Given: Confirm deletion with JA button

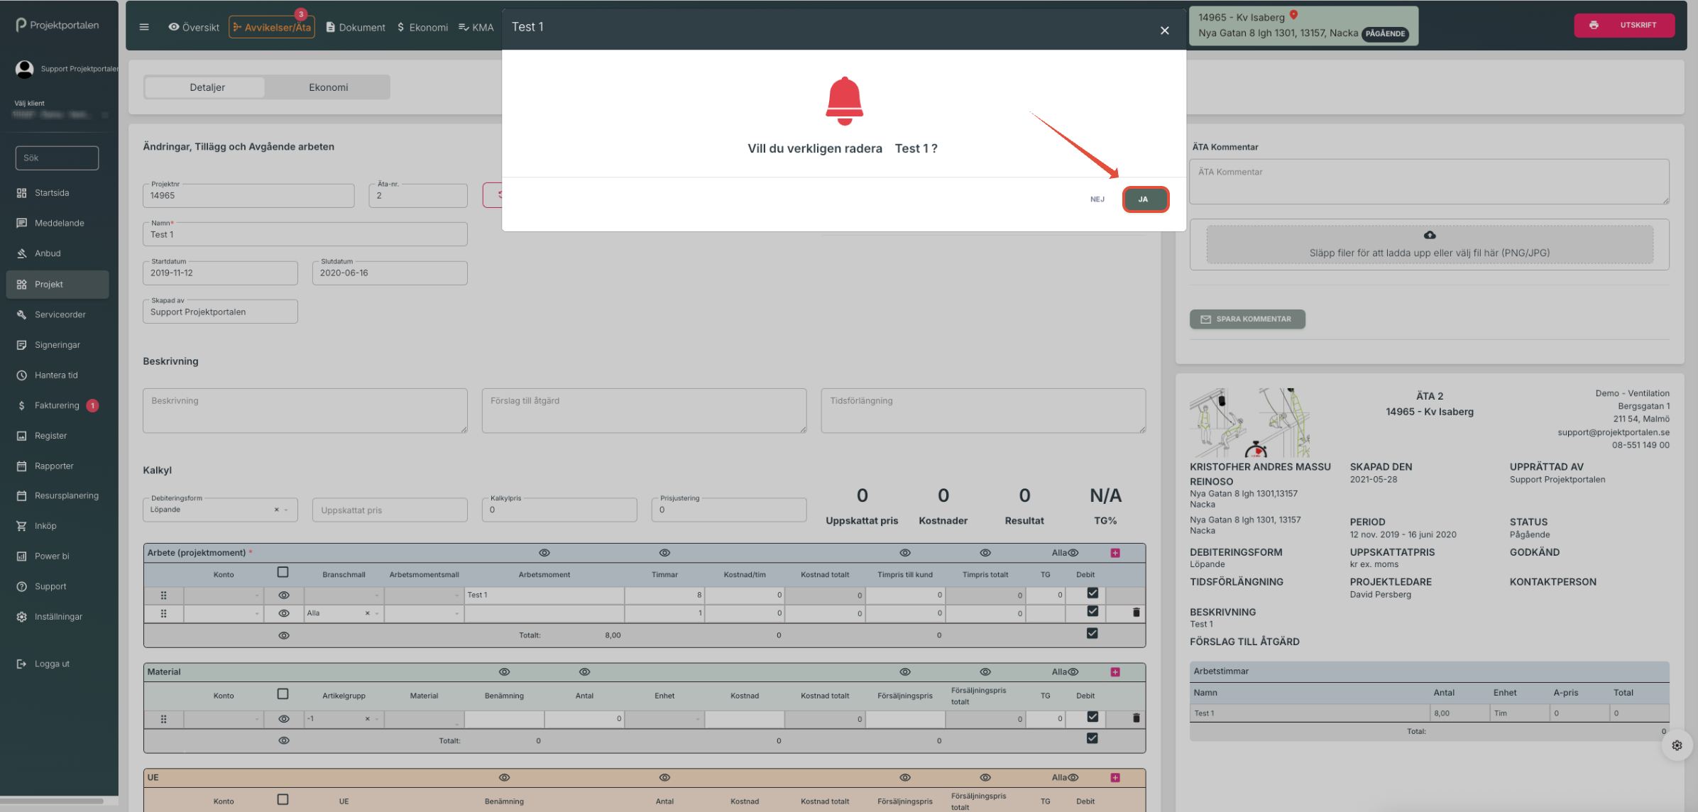Looking at the screenshot, I should [x=1144, y=199].
